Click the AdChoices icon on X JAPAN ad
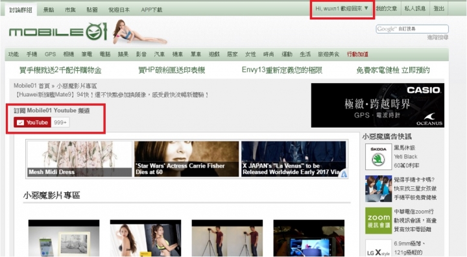This screenshot has width=467, height=257. (344, 173)
